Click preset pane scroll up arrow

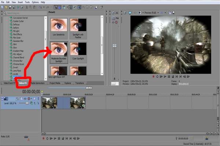click(x=102, y=17)
